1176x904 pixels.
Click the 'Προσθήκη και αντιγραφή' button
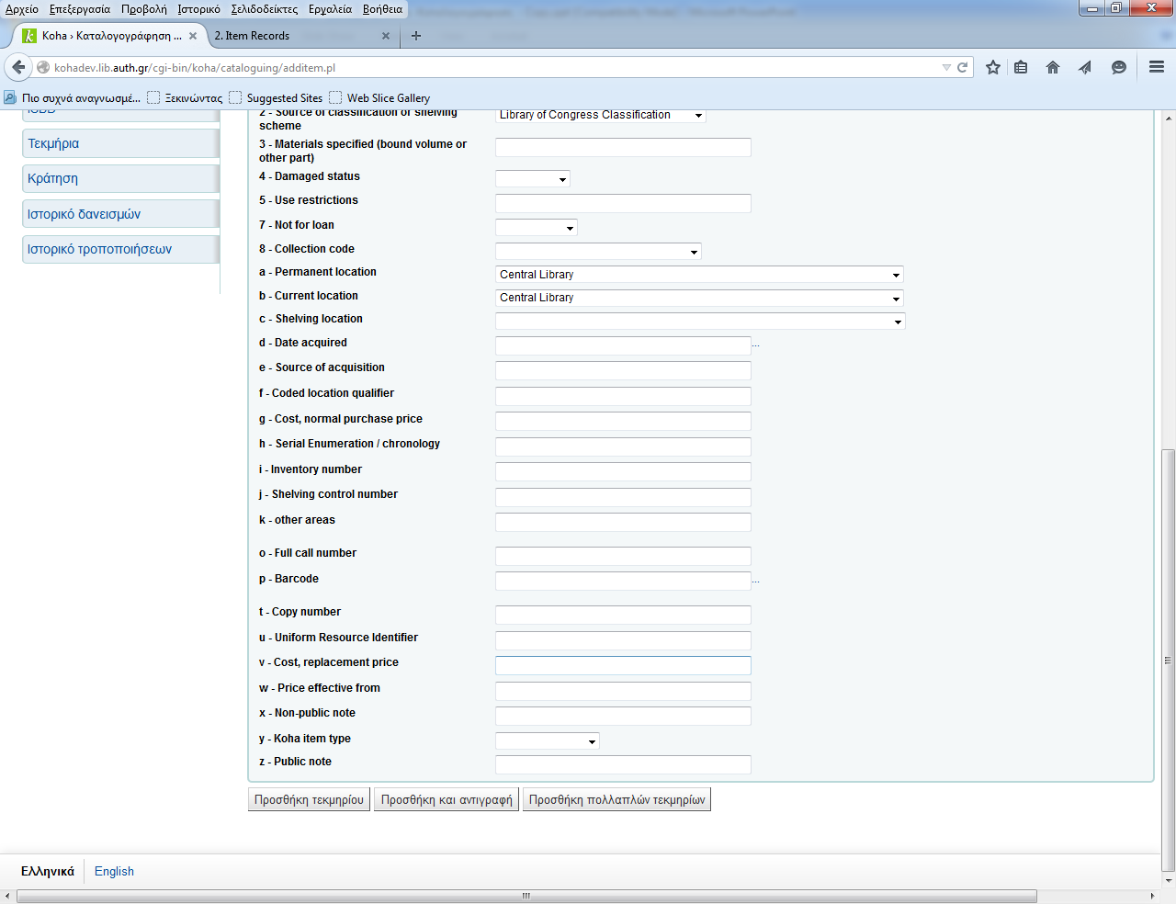[447, 799]
